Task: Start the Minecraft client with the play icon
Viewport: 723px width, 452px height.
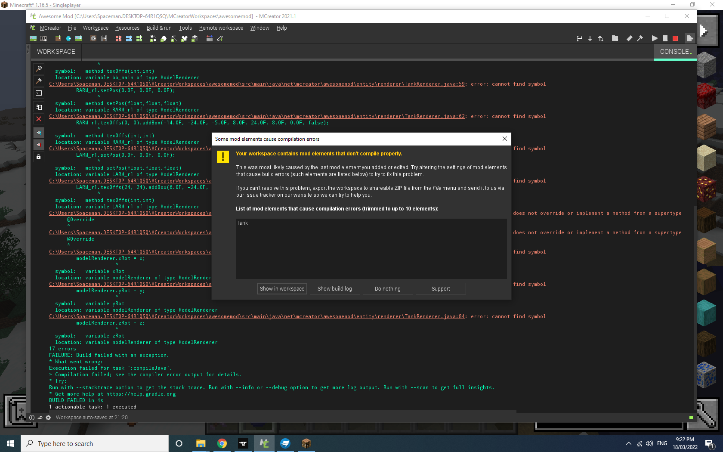Action: click(654, 38)
